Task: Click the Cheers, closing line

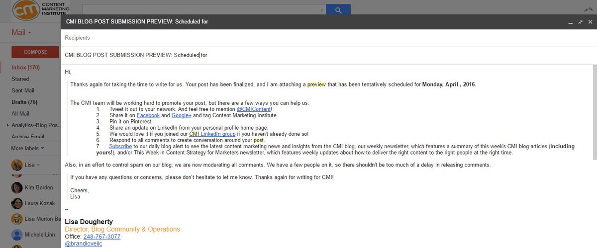Action: click(x=80, y=190)
